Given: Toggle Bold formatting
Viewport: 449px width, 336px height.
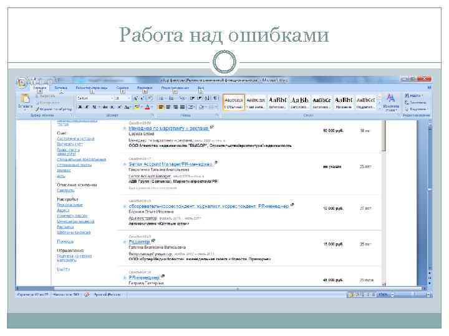Looking at the screenshot, I should (80, 107).
